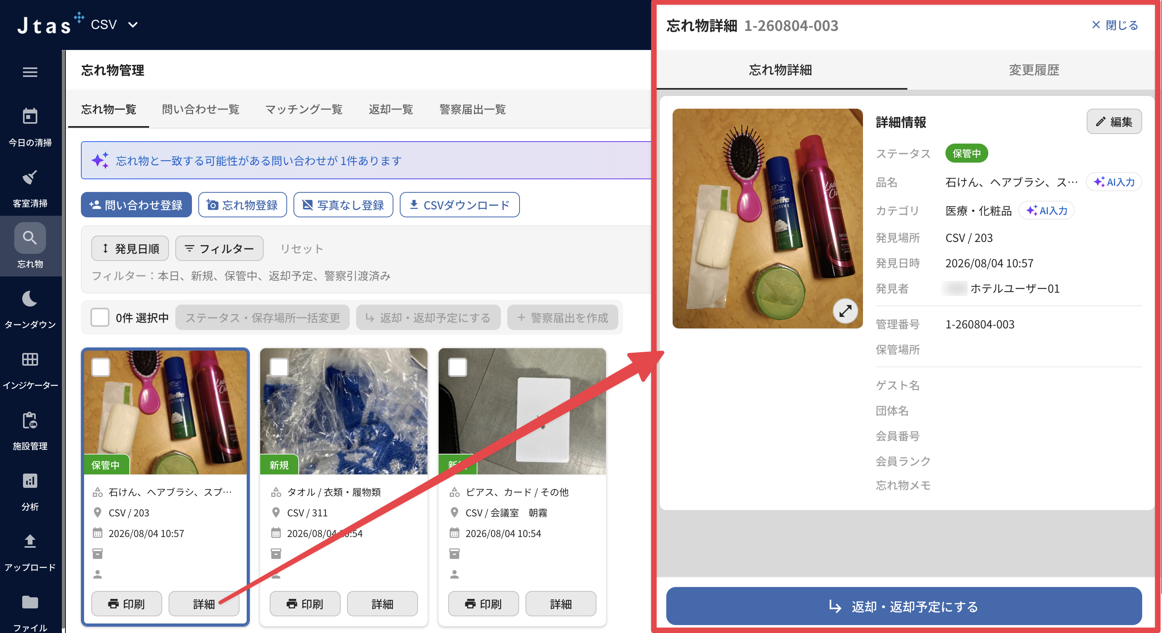
Task: Check the タオル item card checkbox
Action: pos(279,367)
